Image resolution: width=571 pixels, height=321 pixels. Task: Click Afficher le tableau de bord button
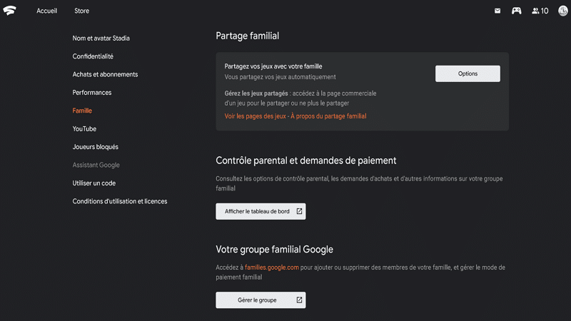[x=261, y=211]
